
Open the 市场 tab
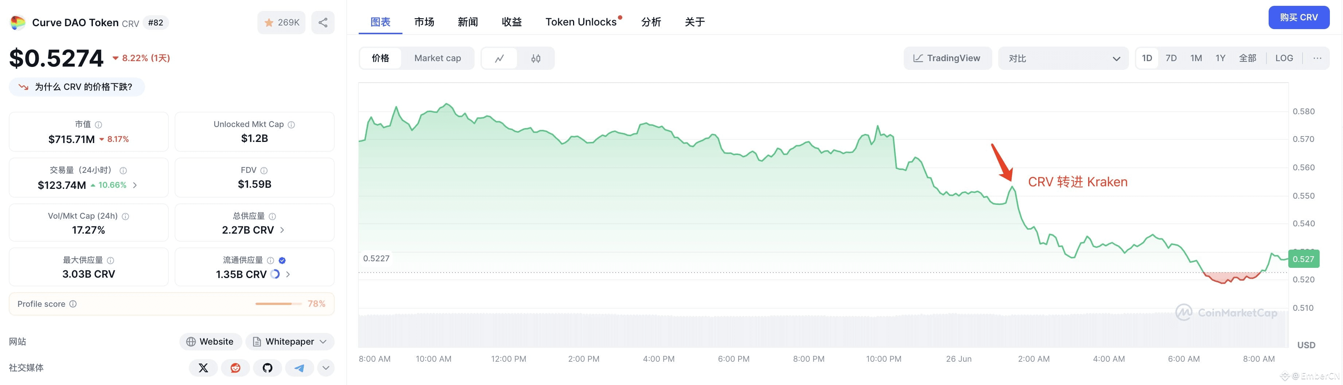(x=424, y=22)
